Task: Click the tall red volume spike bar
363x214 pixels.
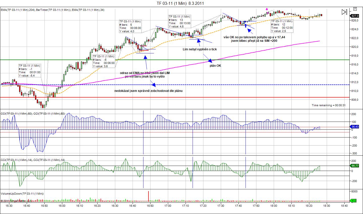Action: point(148,196)
